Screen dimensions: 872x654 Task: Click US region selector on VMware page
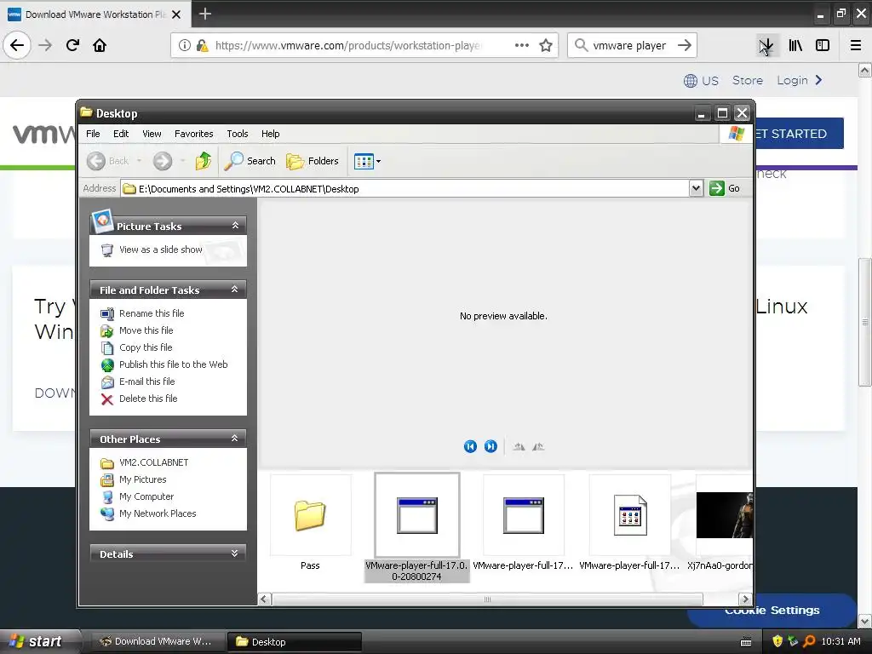click(x=701, y=81)
